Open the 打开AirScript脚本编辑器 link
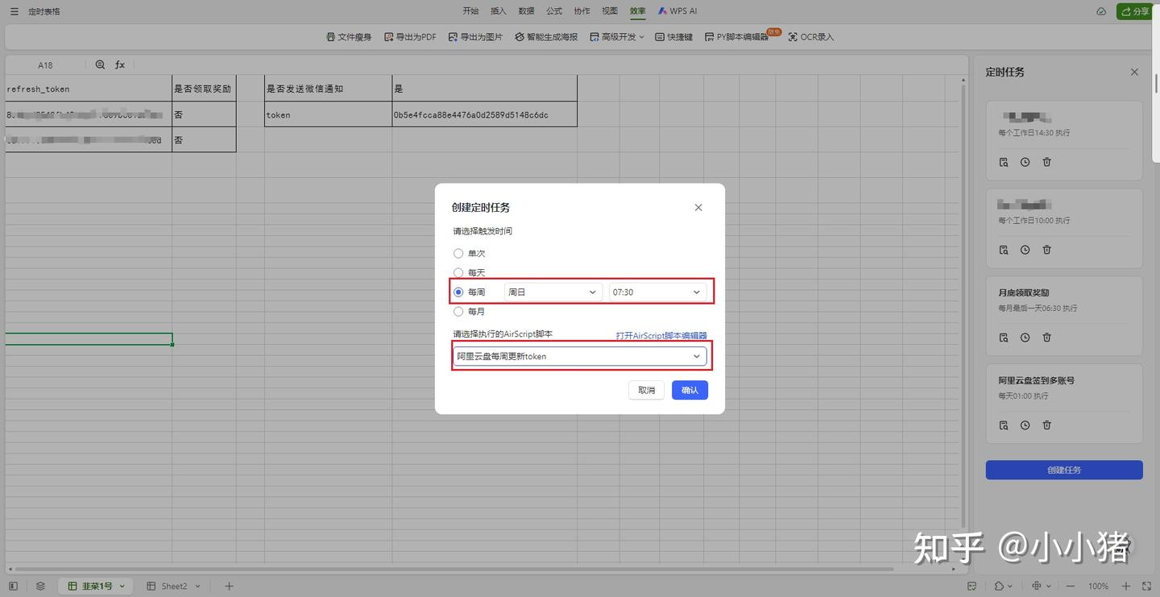Viewport: 1160px width, 597px height. point(661,336)
